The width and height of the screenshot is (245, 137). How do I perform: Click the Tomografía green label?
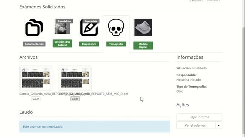coord(116,44)
